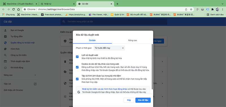Screen dimensions: 226x107
Task: Click the Xóa dữ liệu button
Action: (x=143, y=100)
